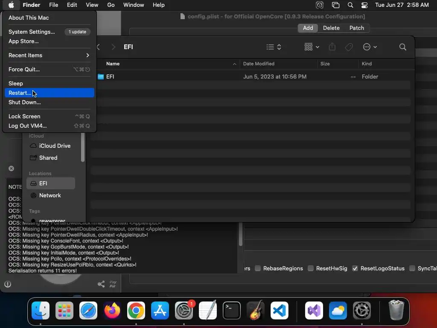Close the notes panel with x button
Screen dimensions: 437x328
pyautogui.click(x=11, y=168)
